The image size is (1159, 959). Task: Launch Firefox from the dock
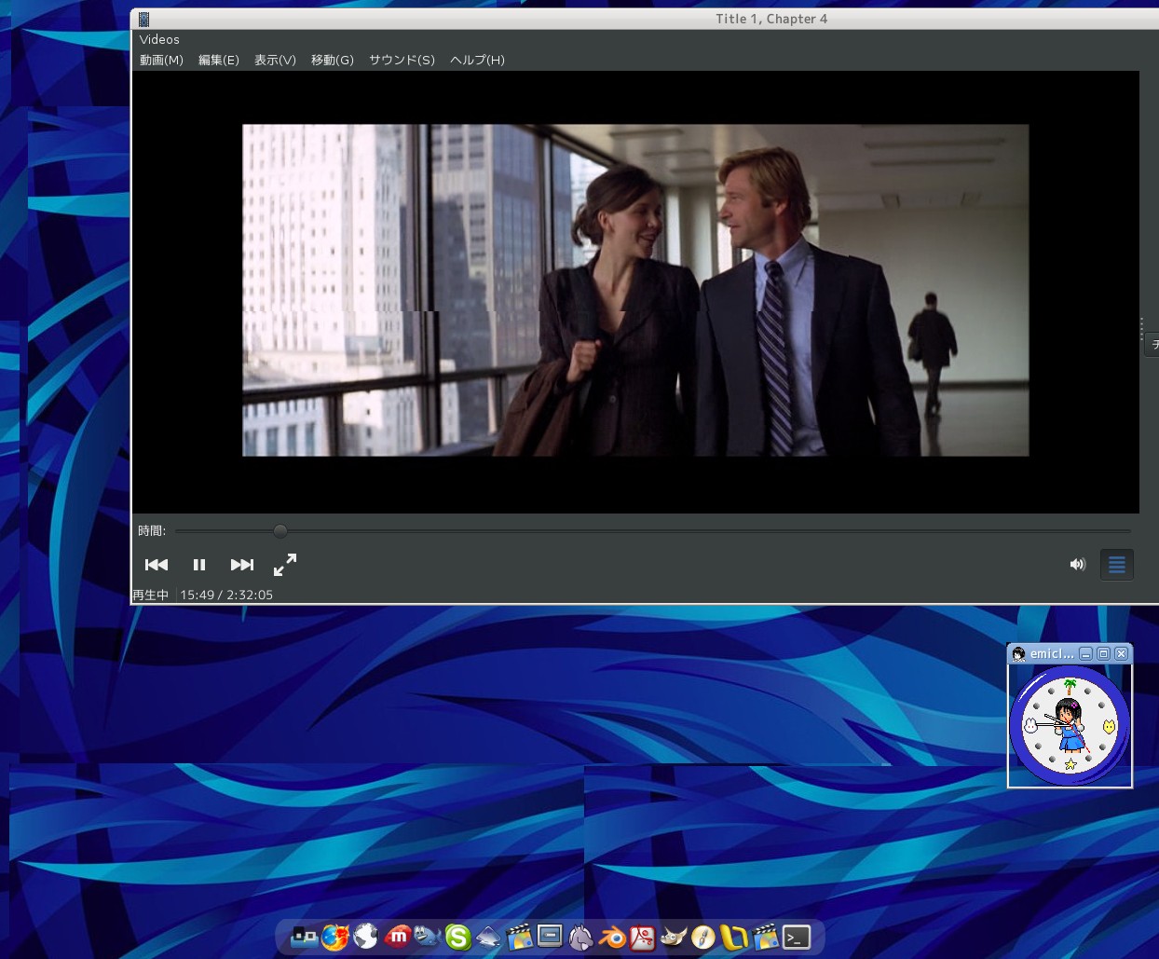point(334,937)
